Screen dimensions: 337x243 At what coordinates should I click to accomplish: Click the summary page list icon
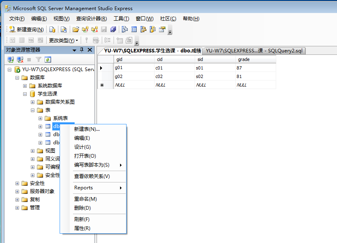point(134,29)
